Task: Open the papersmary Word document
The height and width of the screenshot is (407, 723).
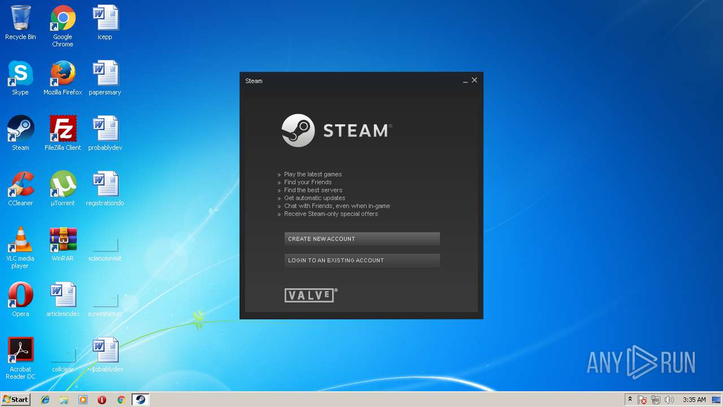Action: pos(105,78)
